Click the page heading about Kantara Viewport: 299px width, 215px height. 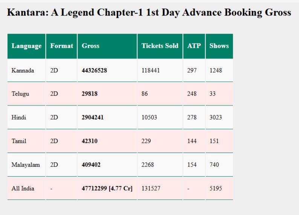coord(149,12)
